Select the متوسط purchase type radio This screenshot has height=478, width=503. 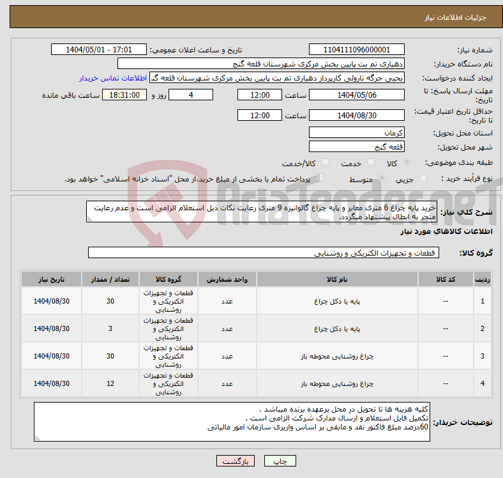[x=382, y=178]
